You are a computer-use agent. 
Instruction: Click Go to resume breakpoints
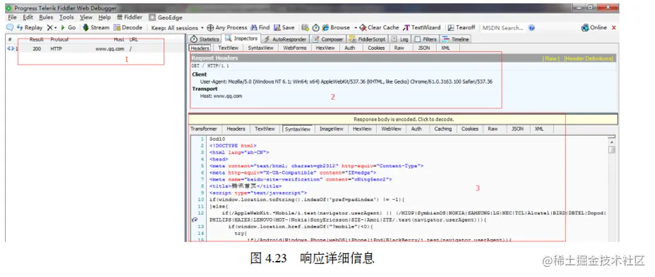click(x=69, y=28)
